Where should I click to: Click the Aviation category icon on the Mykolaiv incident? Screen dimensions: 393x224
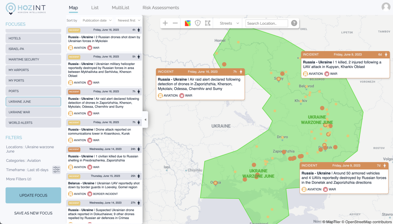(70, 48)
